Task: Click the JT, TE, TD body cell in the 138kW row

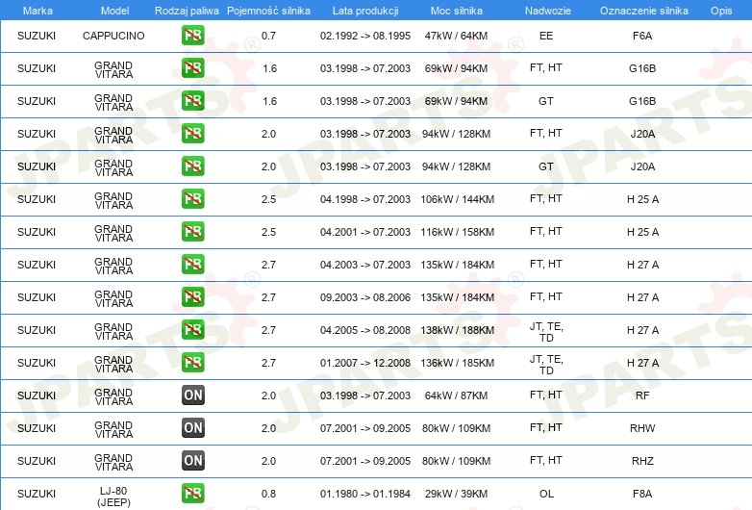Action: coord(546,332)
